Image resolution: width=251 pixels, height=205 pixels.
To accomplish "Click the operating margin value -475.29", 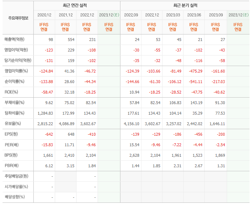I will click(196, 71).
